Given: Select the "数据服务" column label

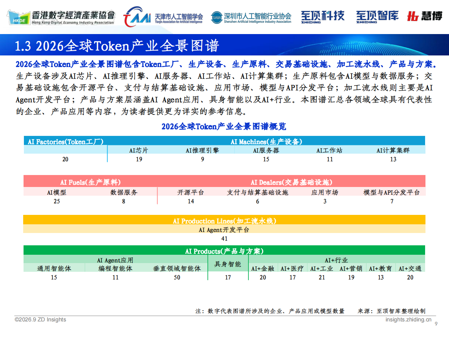Looking at the screenshot, I should [x=124, y=192].
